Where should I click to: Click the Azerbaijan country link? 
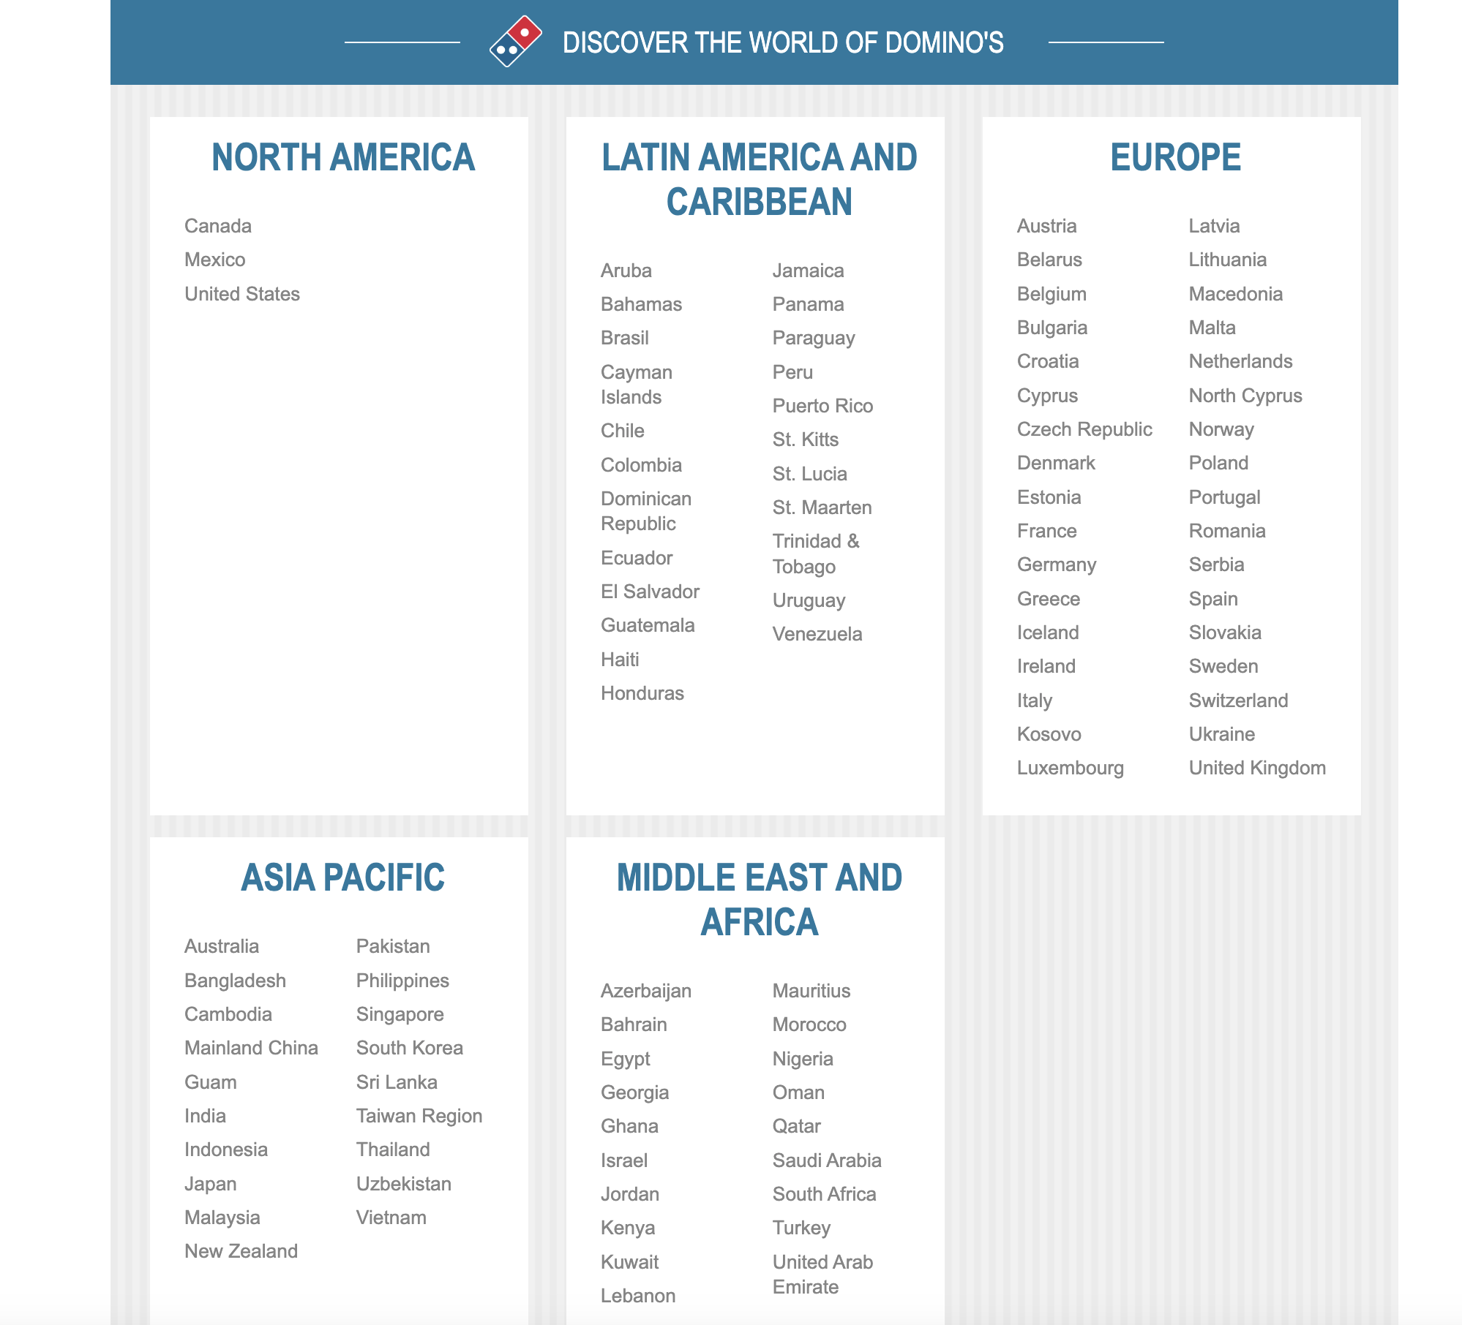(x=645, y=991)
